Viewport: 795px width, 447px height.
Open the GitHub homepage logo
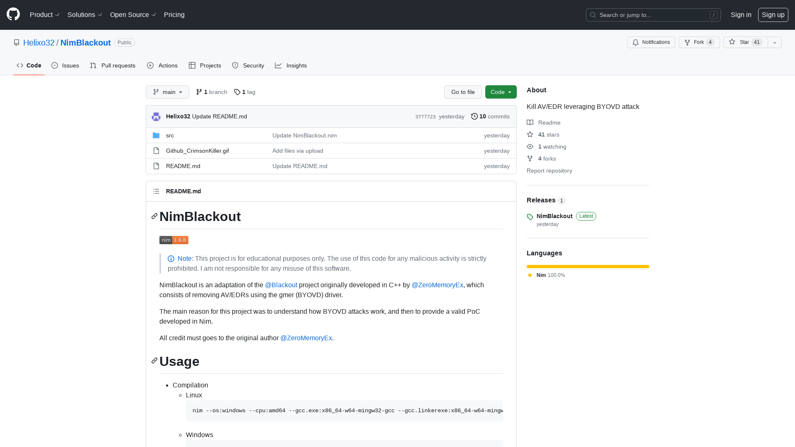(13, 14)
